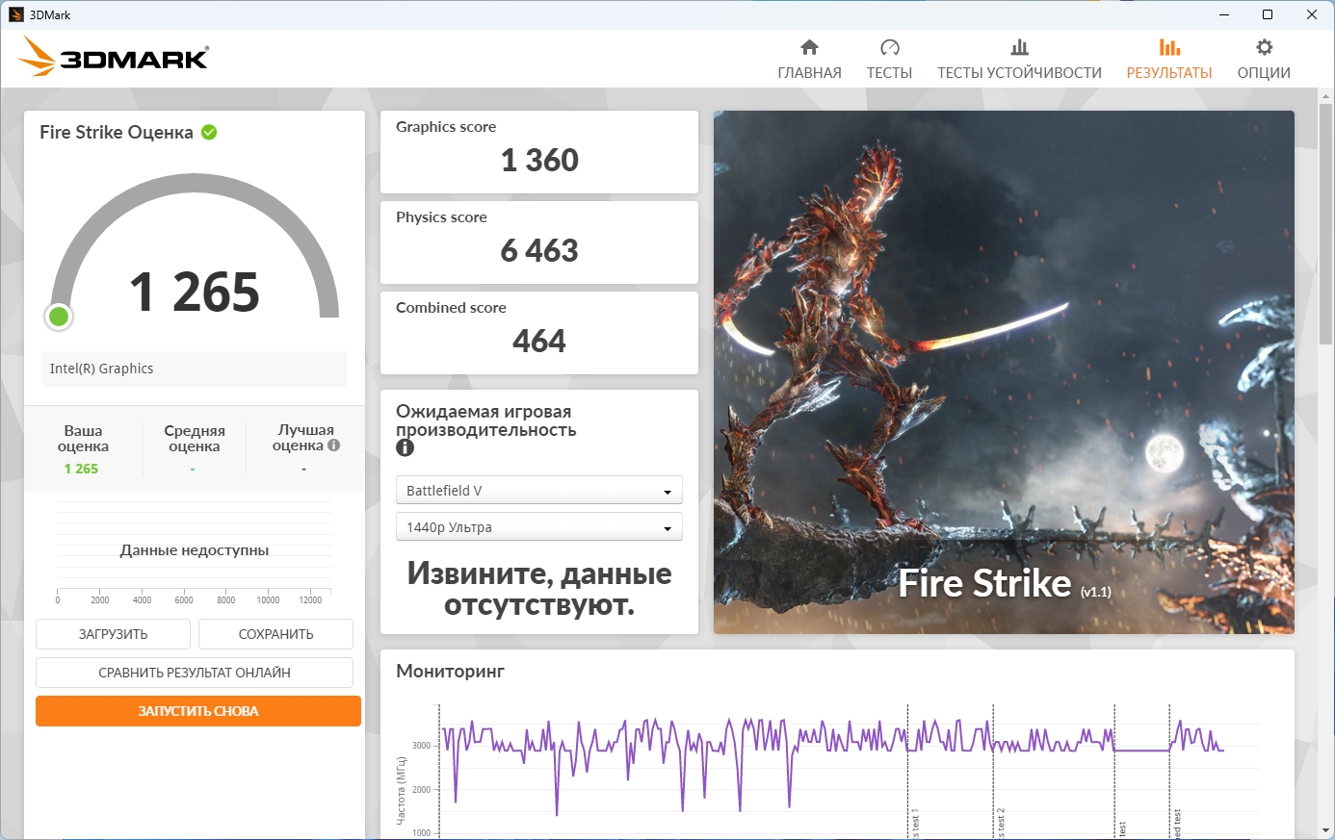Click the 3DMark logo in header
The height and width of the screenshot is (840, 1335).
115,58
